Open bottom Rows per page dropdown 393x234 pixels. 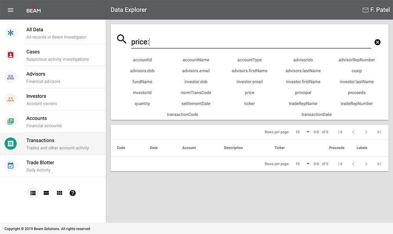coord(303,164)
